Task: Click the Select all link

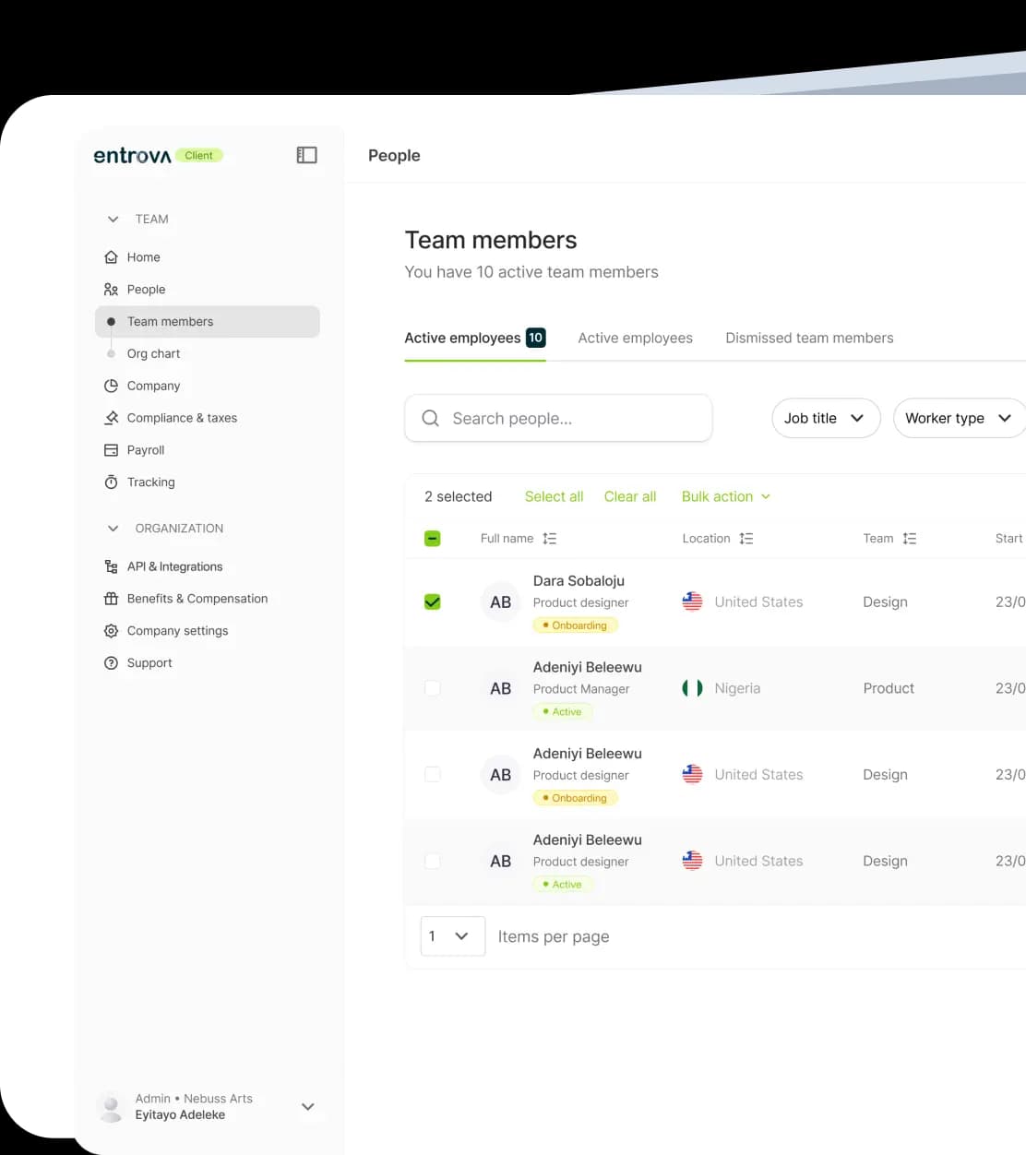Action: point(554,496)
